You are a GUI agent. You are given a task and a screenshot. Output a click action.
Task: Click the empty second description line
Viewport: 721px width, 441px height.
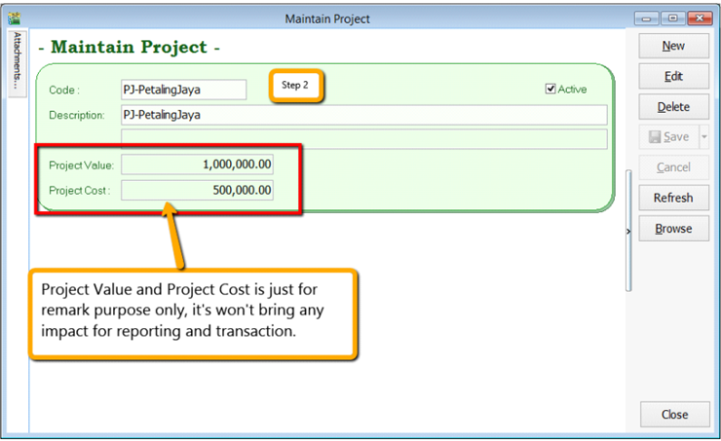(362, 138)
